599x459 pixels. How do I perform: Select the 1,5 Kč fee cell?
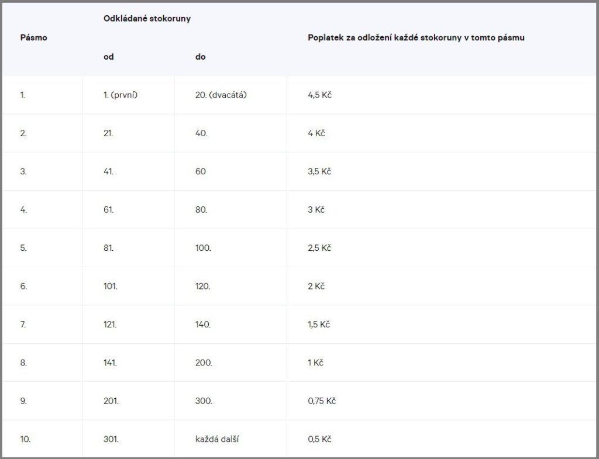click(319, 324)
